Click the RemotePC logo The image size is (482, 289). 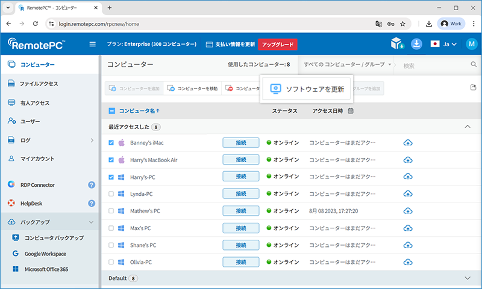tap(36, 44)
